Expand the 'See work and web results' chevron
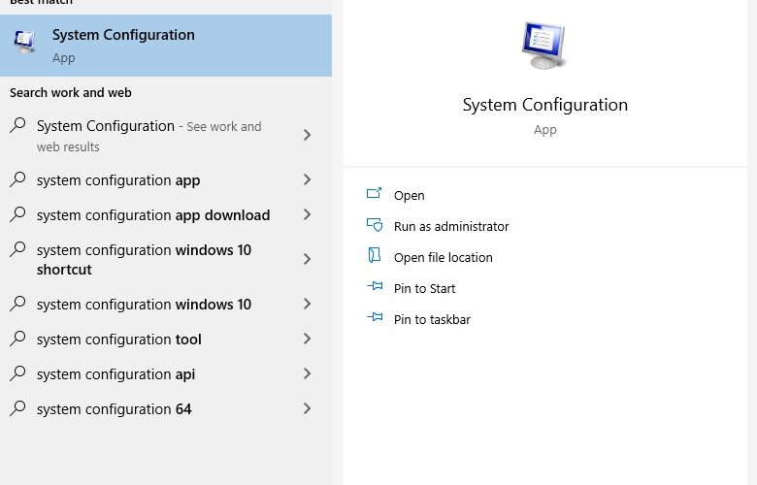This screenshot has width=757, height=485. [x=307, y=135]
